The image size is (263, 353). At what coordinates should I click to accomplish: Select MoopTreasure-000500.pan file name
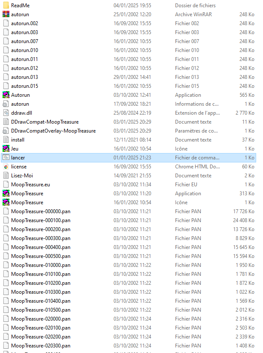pyautogui.click(x=41, y=256)
